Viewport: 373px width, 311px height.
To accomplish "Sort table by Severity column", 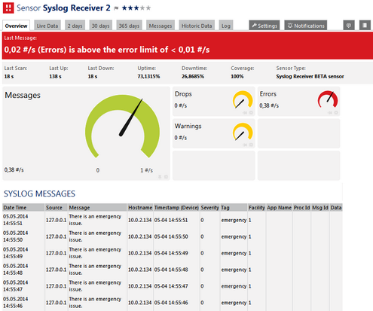I will (x=210, y=208).
